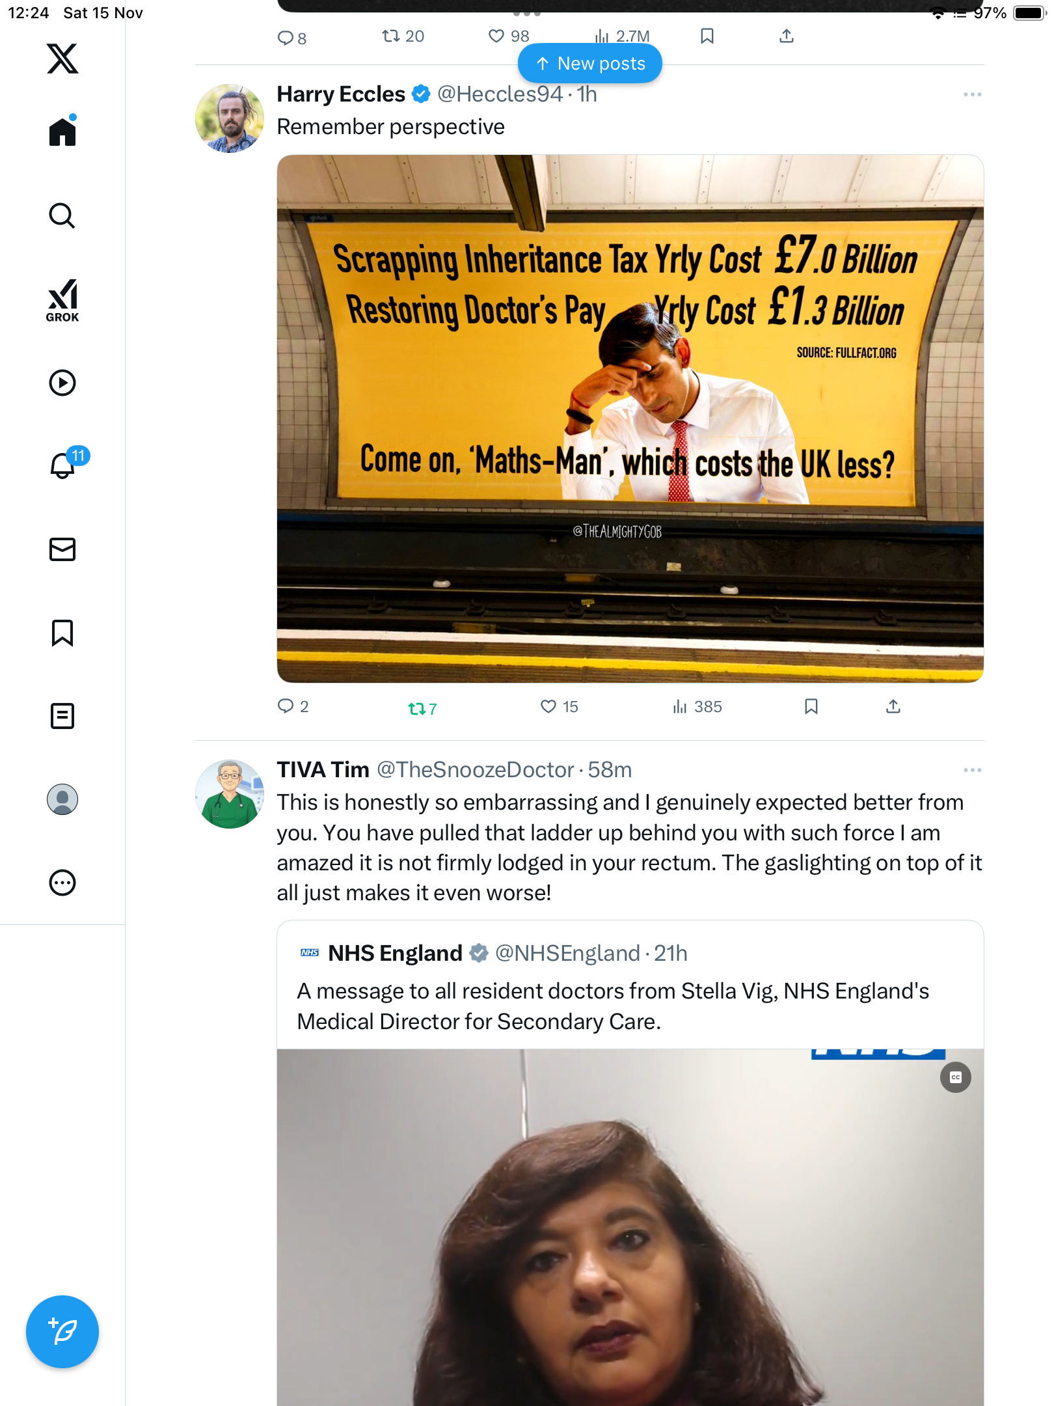Like Harry Eccles' post
The image size is (1054, 1406).
pos(548,706)
